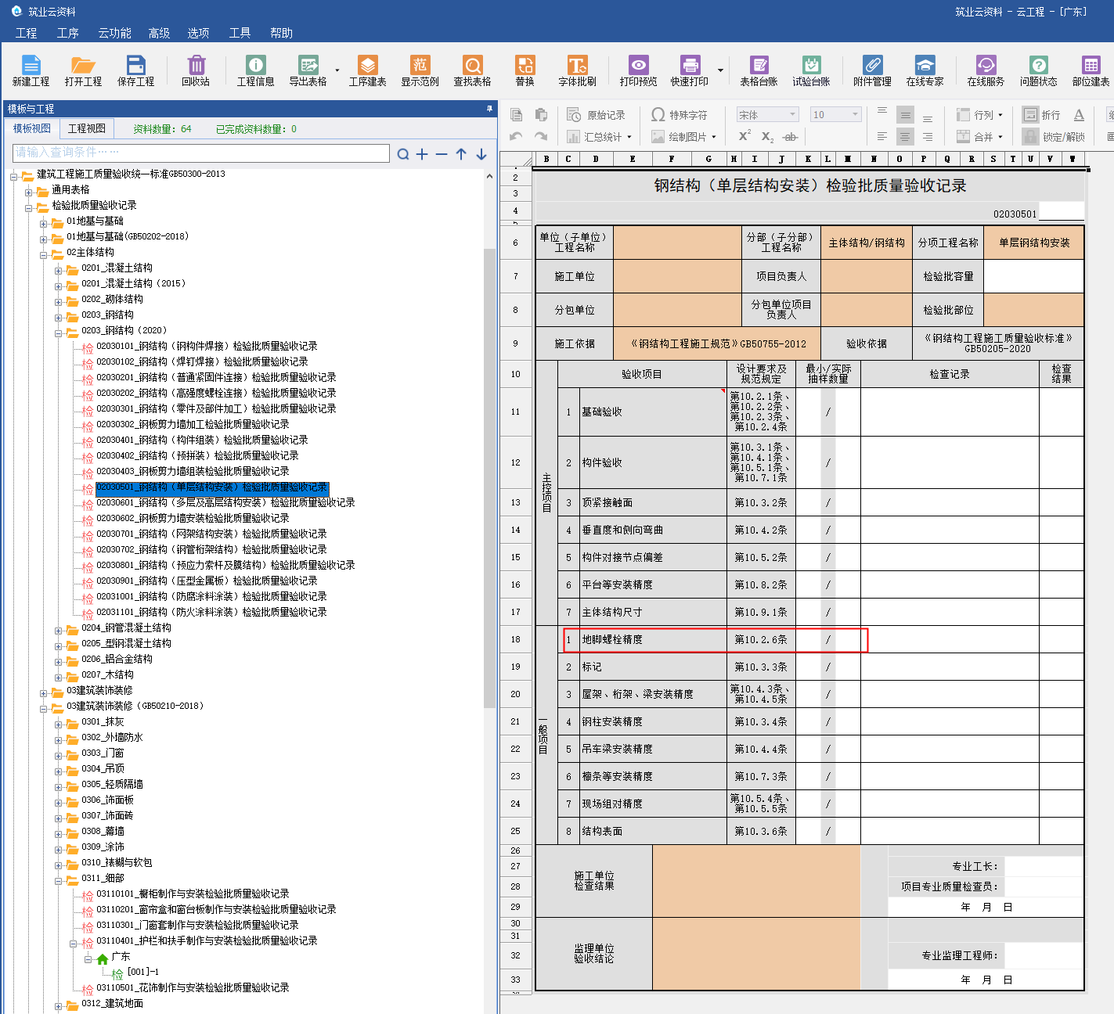Screen dimensions: 1114x1014
Task: Open the 导出表格 dropdown arrow
Action: point(337,70)
